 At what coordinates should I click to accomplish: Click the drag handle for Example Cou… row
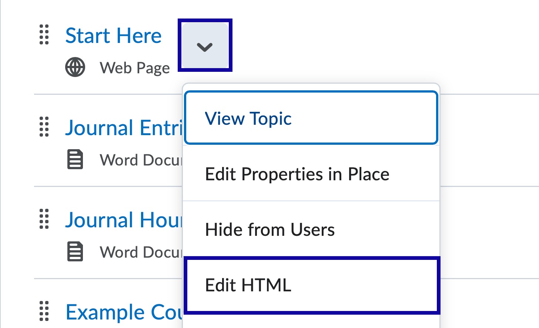pyautogui.click(x=44, y=311)
